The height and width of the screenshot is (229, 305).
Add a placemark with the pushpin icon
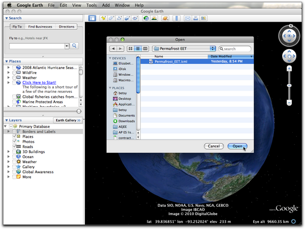click(x=103, y=18)
